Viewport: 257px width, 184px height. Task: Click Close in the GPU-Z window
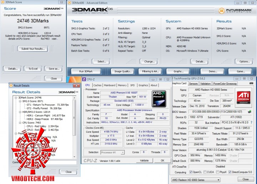245,179
